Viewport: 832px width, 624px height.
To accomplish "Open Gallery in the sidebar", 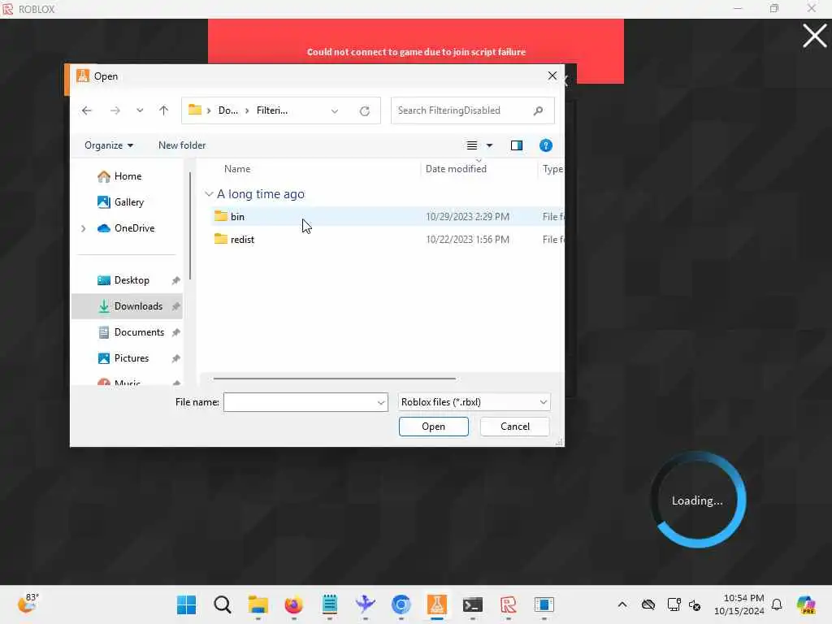I will click(x=129, y=202).
